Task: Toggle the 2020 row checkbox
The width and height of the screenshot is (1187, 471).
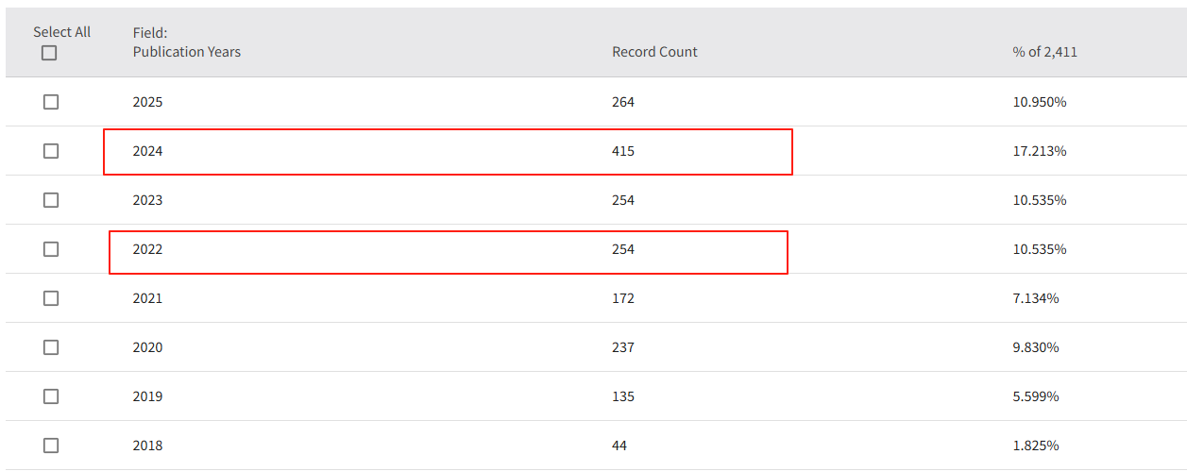Action: click(51, 347)
